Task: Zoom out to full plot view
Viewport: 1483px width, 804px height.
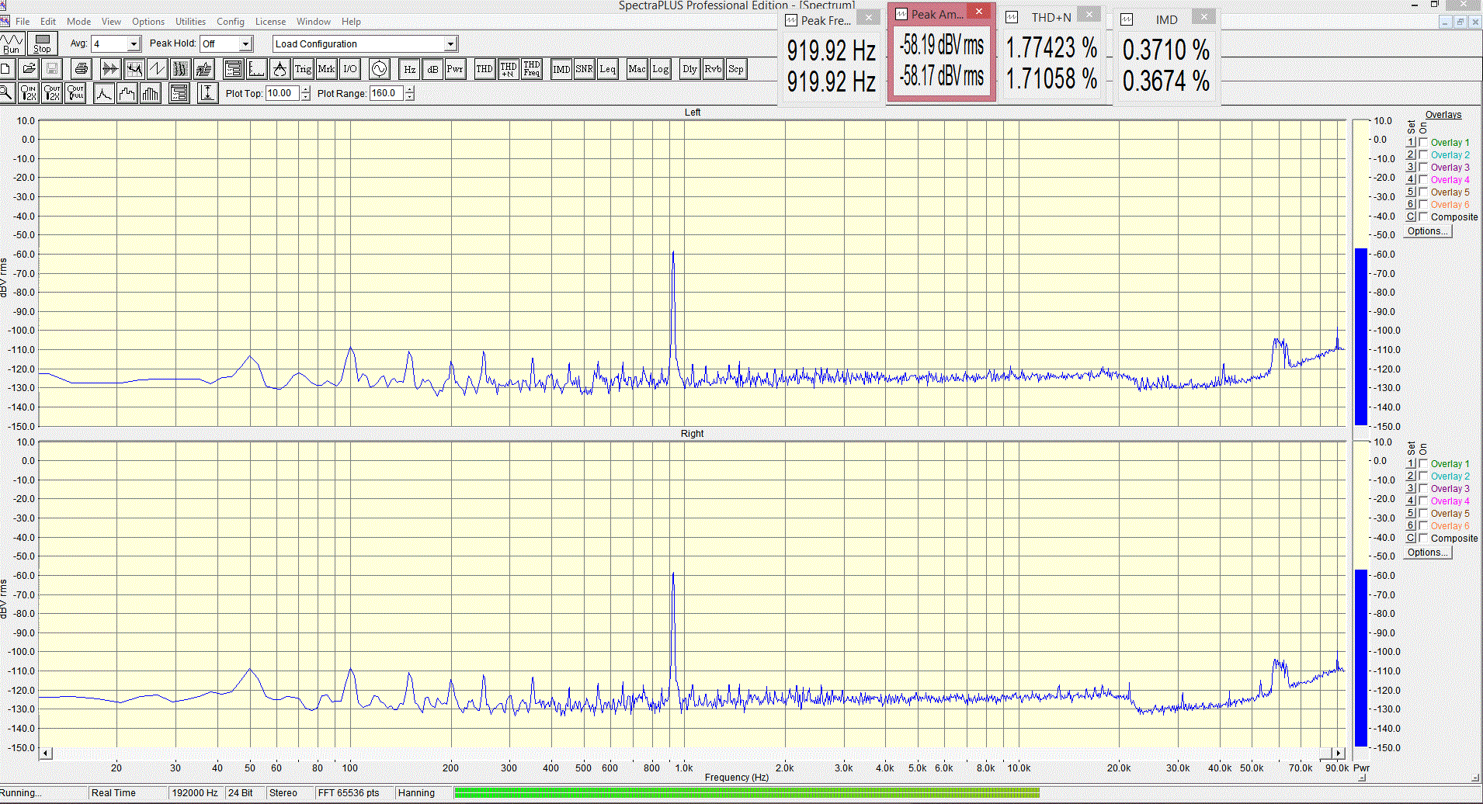Action: pos(75,93)
